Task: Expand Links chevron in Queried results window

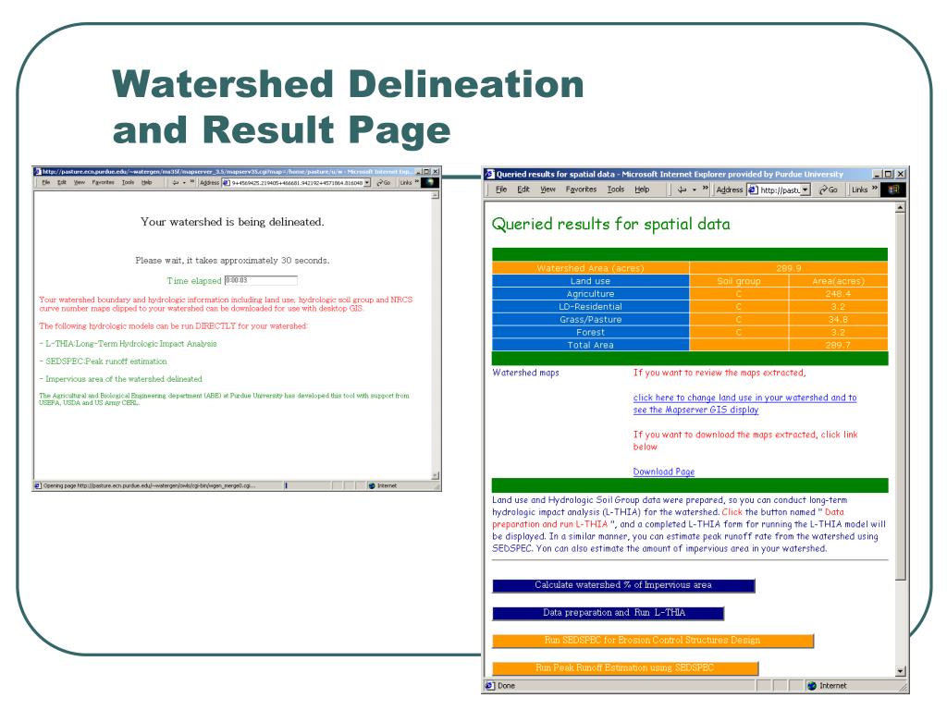Action: pyautogui.click(x=875, y=189)
